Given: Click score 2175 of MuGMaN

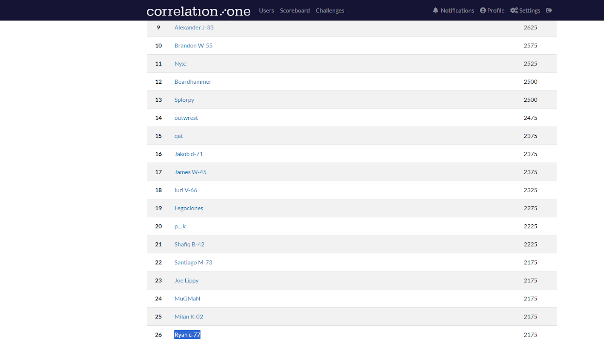Looking at the screenshot, I should (530, 299).
